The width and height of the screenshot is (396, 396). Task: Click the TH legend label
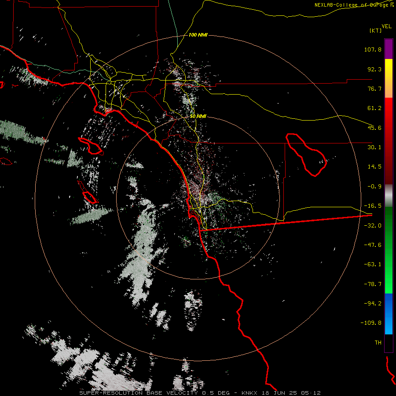click(378, 343)
